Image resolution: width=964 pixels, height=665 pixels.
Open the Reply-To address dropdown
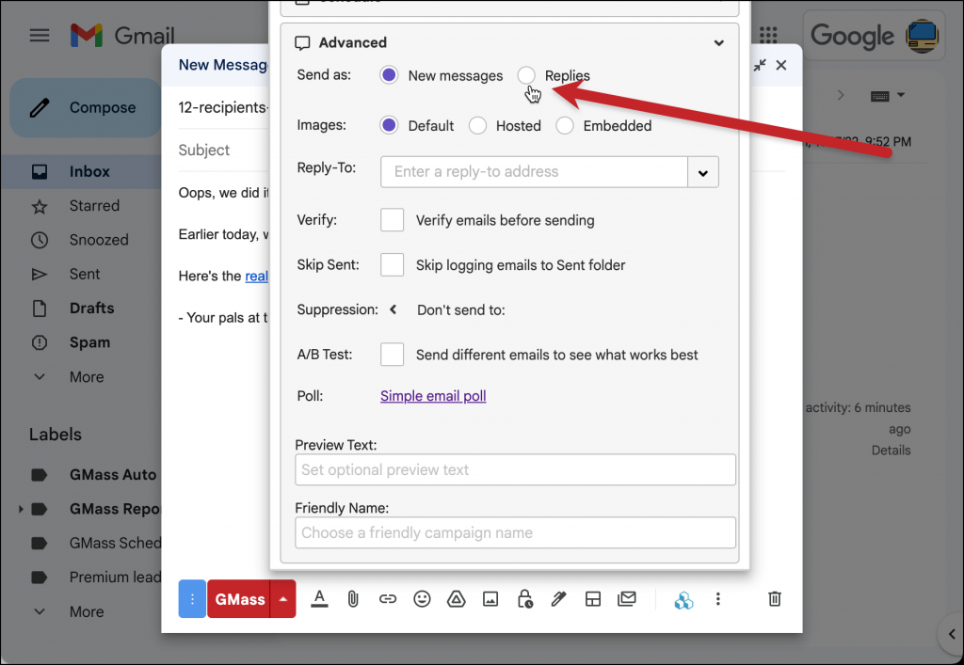pyautogui.click(x=703, y=172)
